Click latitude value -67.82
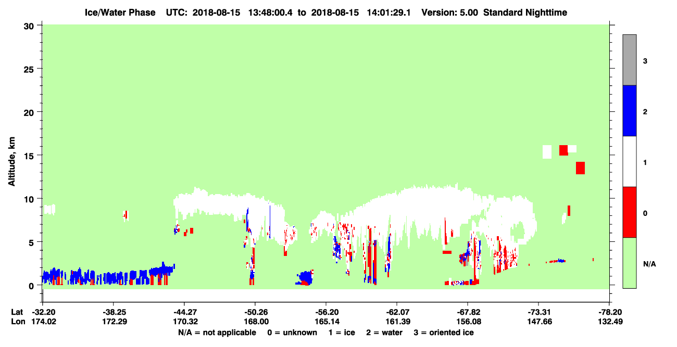 pyautogui.click(x=467, y=312)
